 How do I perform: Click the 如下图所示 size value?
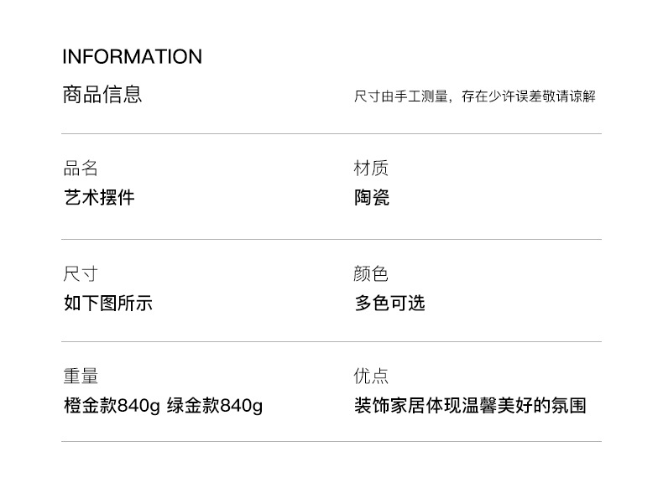(x=108, y=303)
